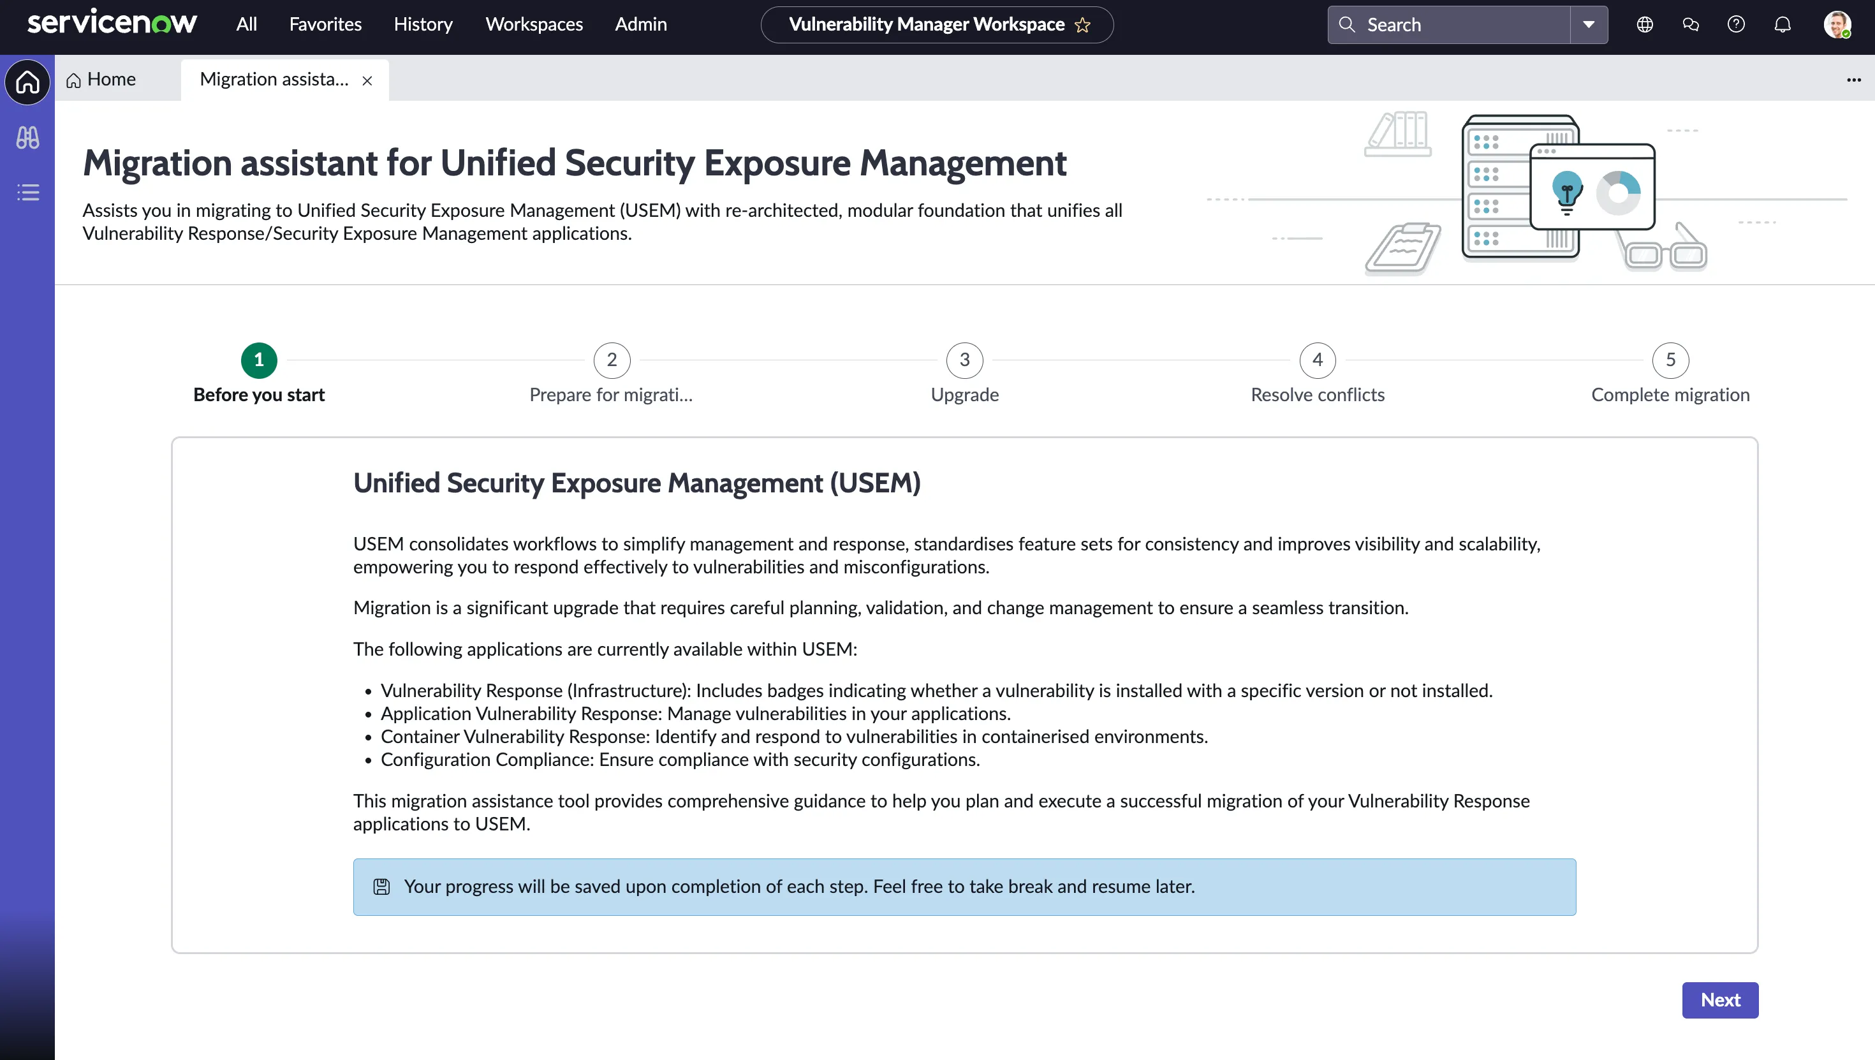Open the Workspaces menu
Image resolution: width=1875 pixels, height=1060 pixels.
(x=534, y=25)
